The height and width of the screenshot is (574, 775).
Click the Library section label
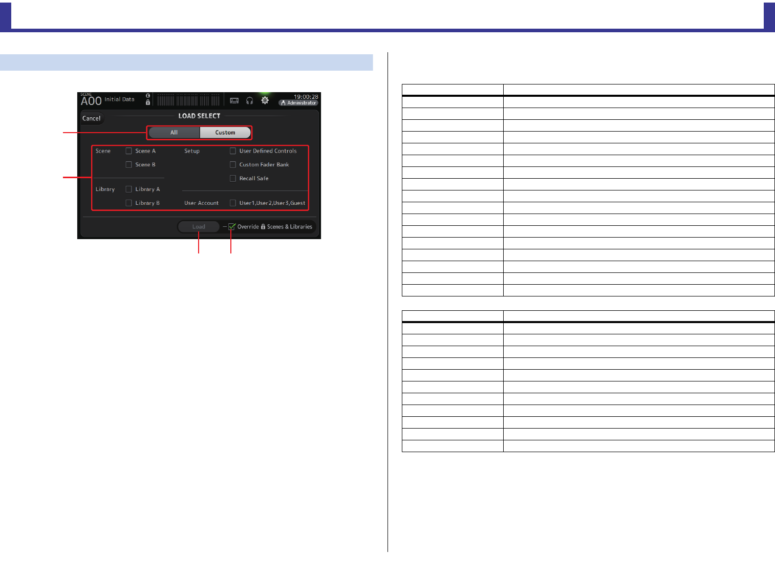click(x=105, y=189)
